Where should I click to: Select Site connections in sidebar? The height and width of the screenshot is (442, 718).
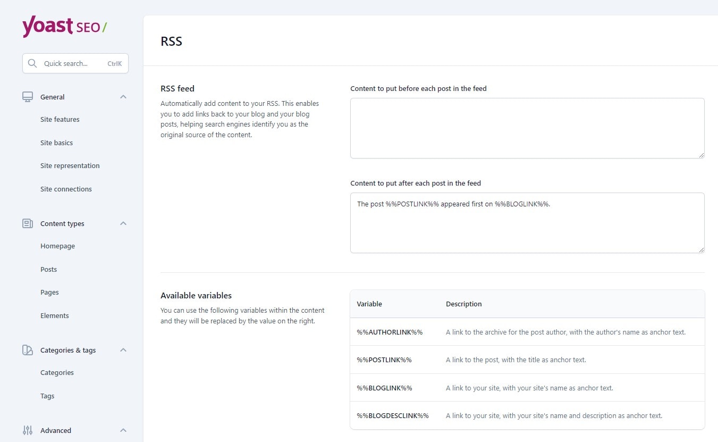66,189
